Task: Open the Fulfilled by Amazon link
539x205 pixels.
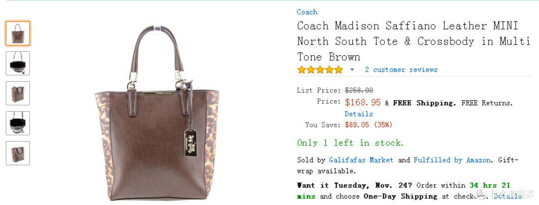Action: coord(452,160)
